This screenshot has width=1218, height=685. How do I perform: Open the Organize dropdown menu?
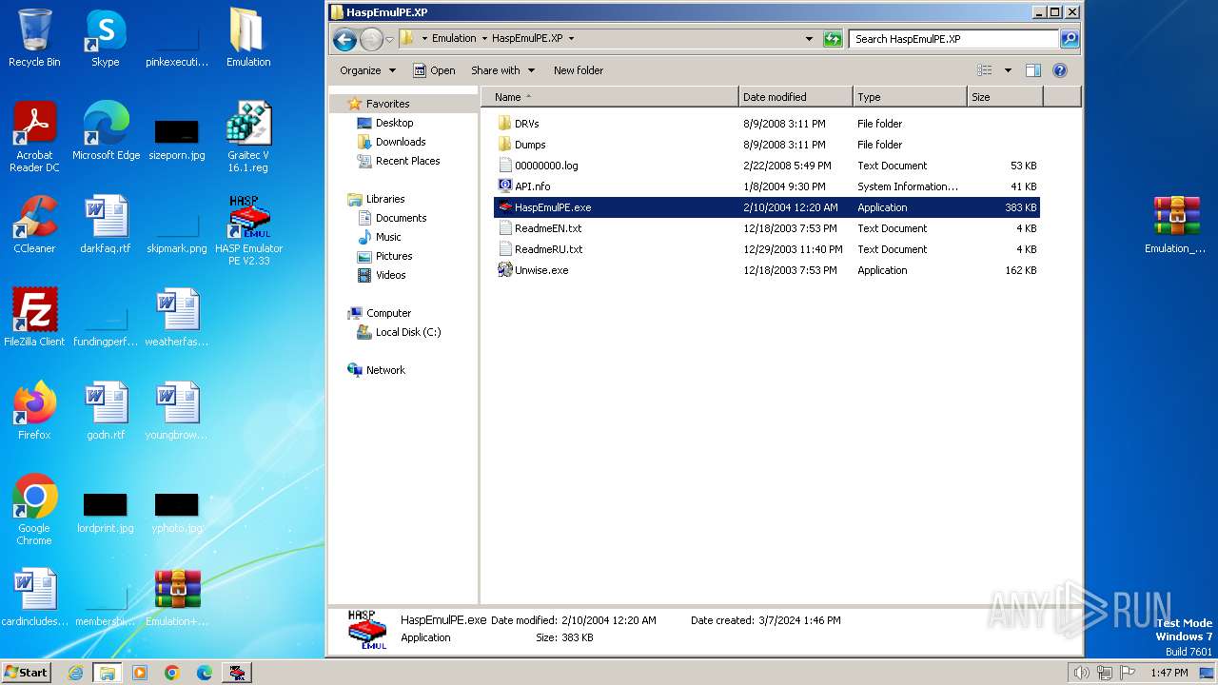[x=368, y=70]
